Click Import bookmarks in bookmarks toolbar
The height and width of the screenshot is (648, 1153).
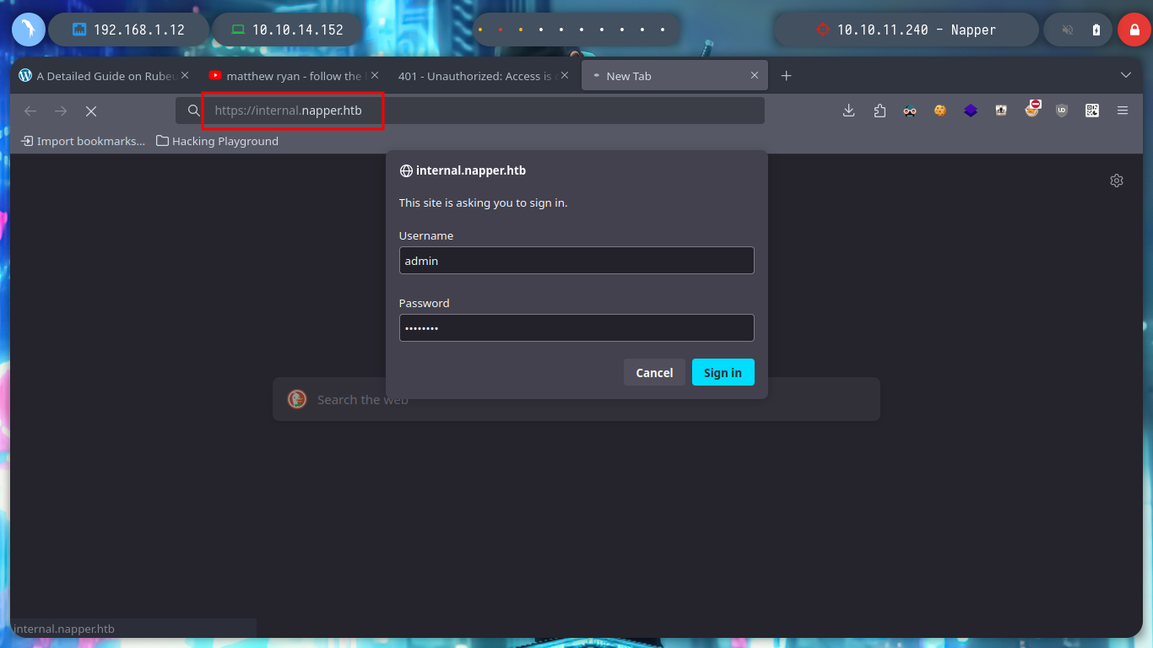[x=83, y=141]
